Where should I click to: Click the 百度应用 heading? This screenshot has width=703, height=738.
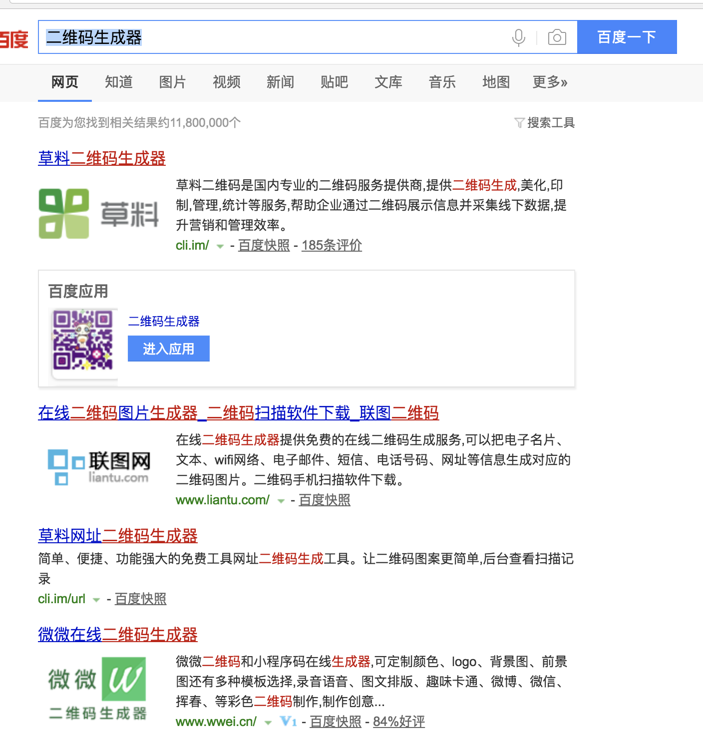point(78,291)
